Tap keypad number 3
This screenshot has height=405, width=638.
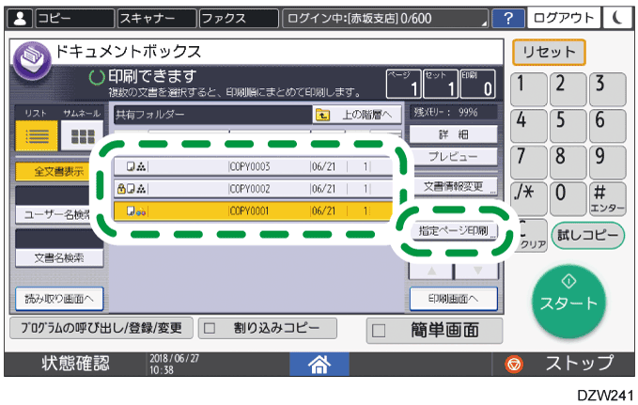[x=608, y=89]
